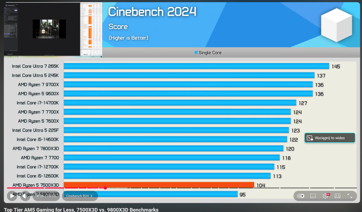The image size is (362, 212).
Task: Click the 'Intel Core Ultra 7 265K' label
Action: [35, 66]
